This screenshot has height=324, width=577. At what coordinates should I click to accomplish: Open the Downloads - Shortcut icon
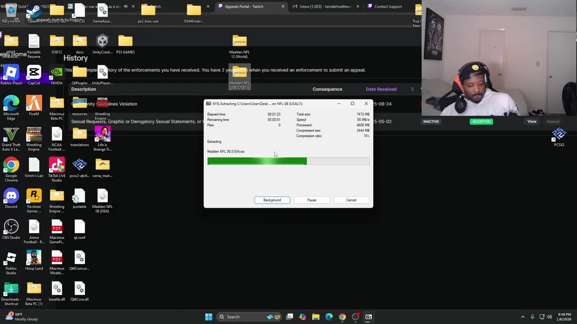tap(11, 294)
